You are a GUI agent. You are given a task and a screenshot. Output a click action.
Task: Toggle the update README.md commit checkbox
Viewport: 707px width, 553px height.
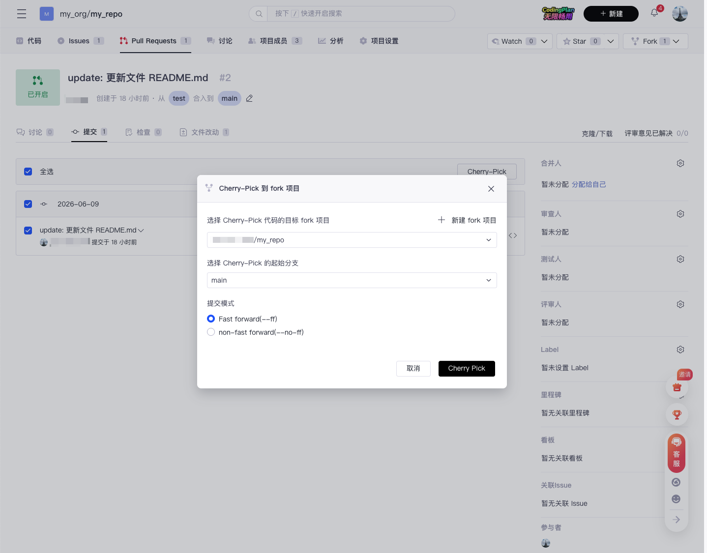tap(28, 230)
